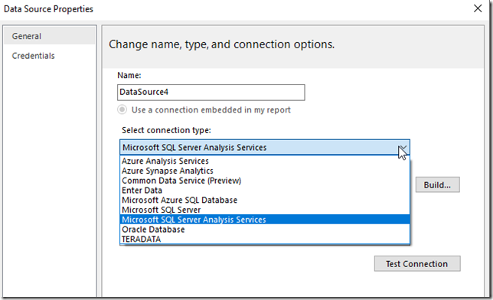Select TERADATA connection type
493x300 pixels.
[265, 239]
